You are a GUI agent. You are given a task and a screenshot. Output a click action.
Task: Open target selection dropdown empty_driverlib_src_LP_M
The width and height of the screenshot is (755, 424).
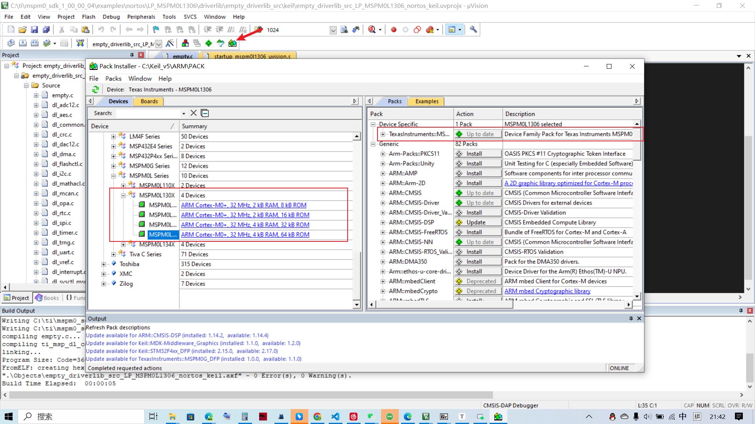click(x=159, y=44)
